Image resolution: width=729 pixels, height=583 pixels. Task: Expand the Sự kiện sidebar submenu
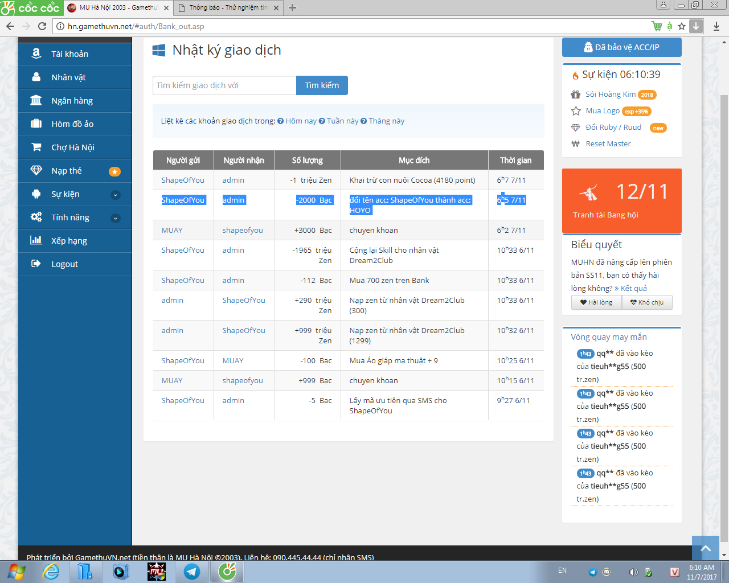(x=115, y=195)
